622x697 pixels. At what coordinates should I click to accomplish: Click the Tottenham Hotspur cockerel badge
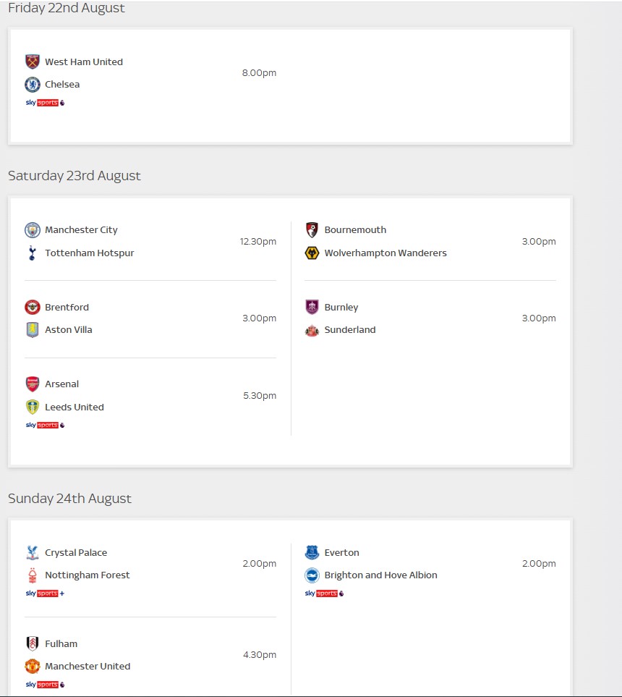coord(32,253)
